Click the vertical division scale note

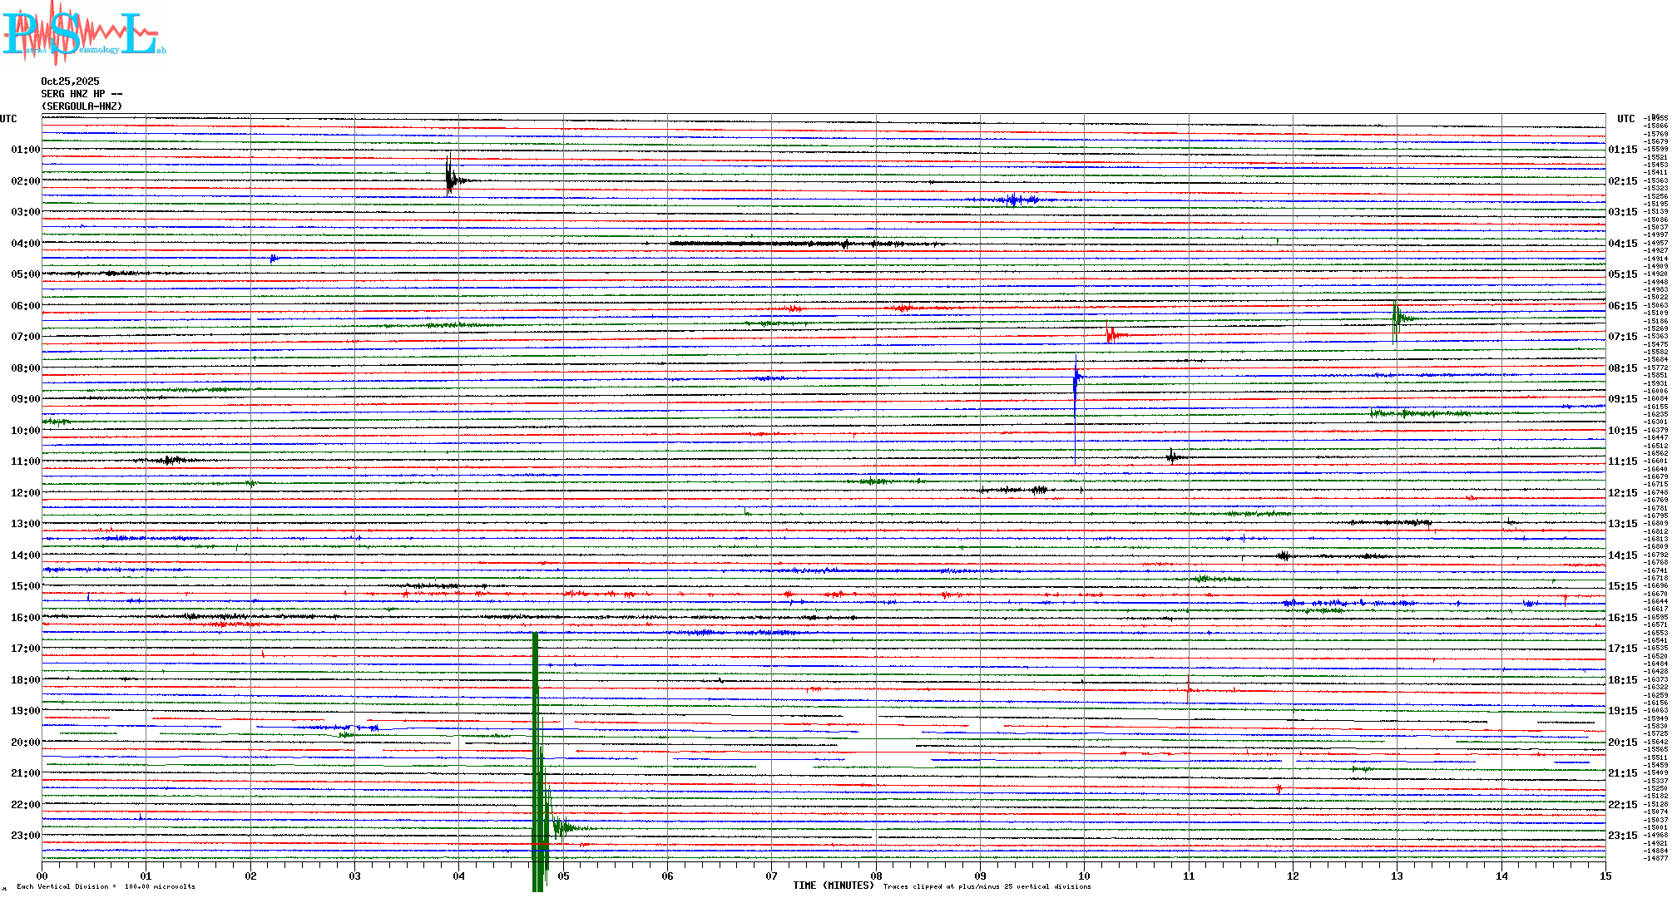(105, 886)
